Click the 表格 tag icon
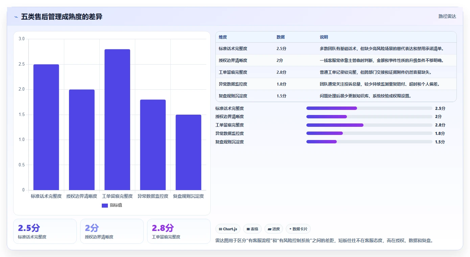 [x=248, y=229]
